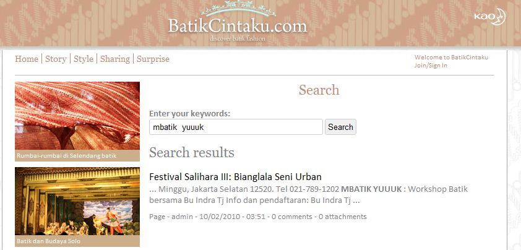This screenshot has width=521, height=250.
Task: Focus the keywords search field
Action: pyautogui.click(x=236, y=127)
